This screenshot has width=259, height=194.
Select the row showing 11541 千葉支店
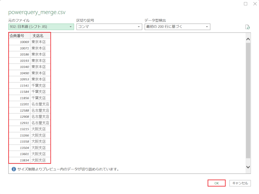[29, 85]
